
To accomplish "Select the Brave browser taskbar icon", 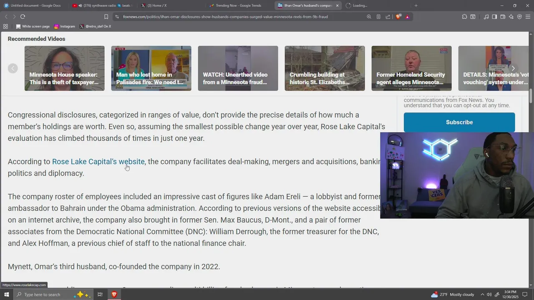I will pos(114,295).
